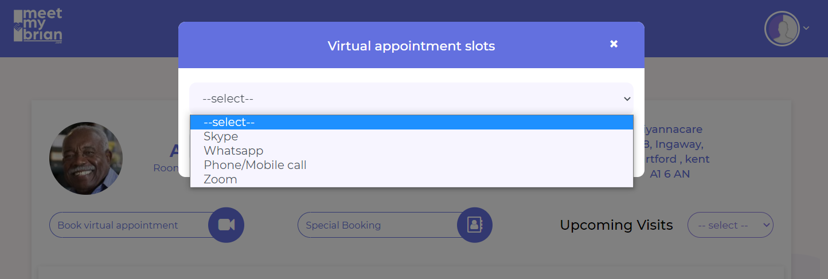Select the Whatsapp option
Viewport: 828px width, 279px height.
click(x=233, y=151)
